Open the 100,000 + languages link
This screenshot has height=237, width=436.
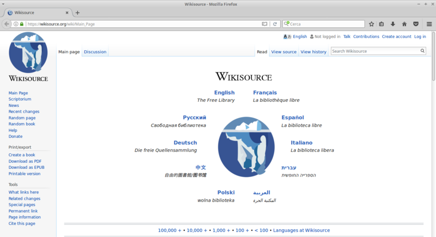169,230
